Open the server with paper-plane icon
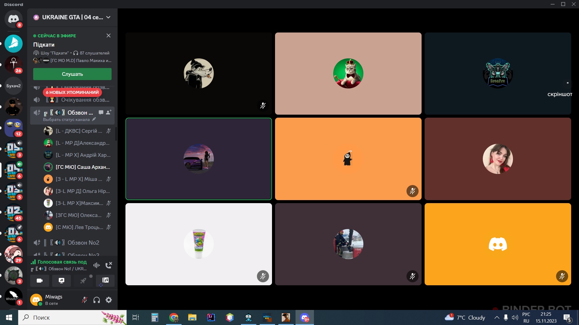Screen dimensions: 579x325 click(x=13, y=44)
